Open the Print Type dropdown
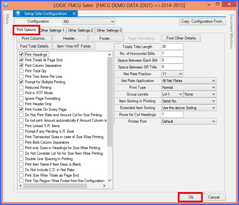This screenshot has height=205, width=239. (x=188, y=87)
